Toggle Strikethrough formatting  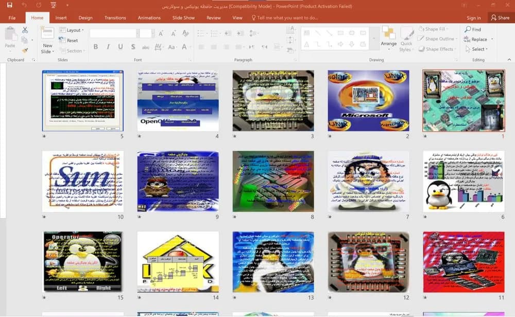146,47
